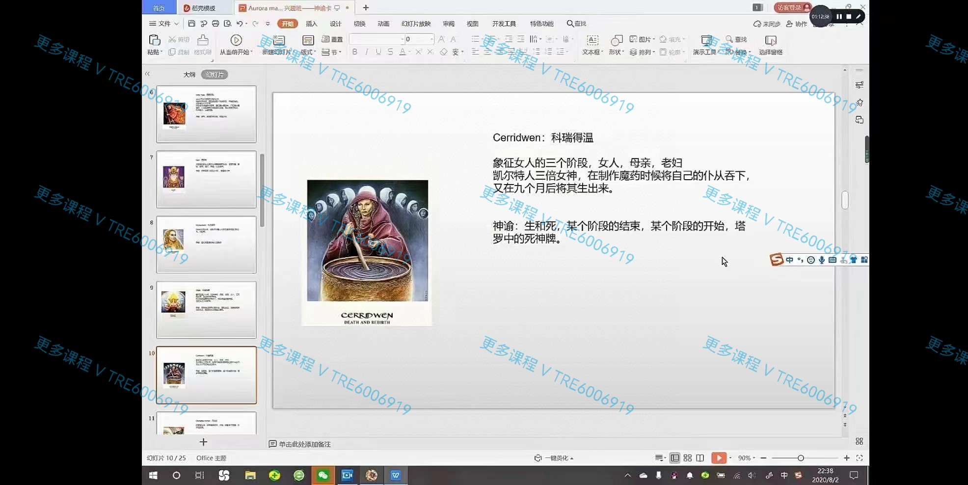Switch to Slide Sorter view
The image size is (968, 485).
(x=688, y=458)
